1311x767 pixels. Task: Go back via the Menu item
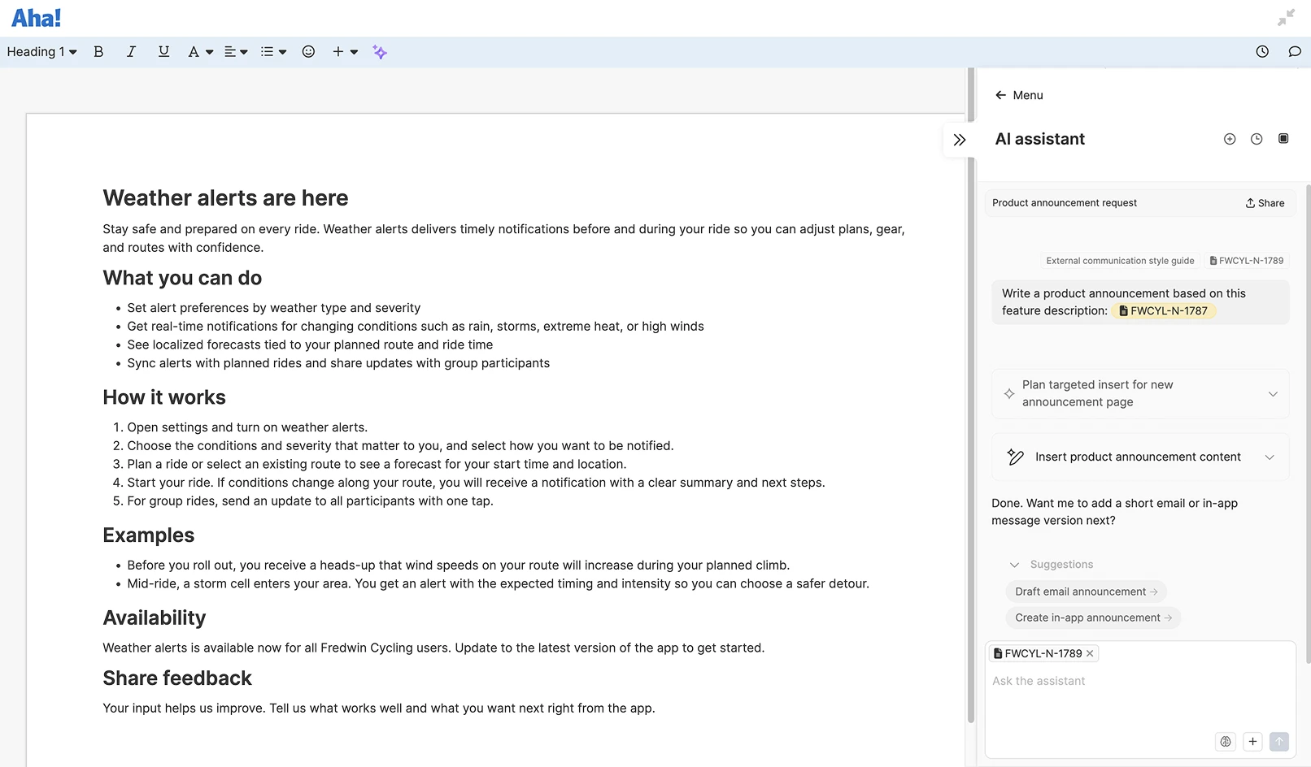pyautogui.click(x=1018, y=95)
